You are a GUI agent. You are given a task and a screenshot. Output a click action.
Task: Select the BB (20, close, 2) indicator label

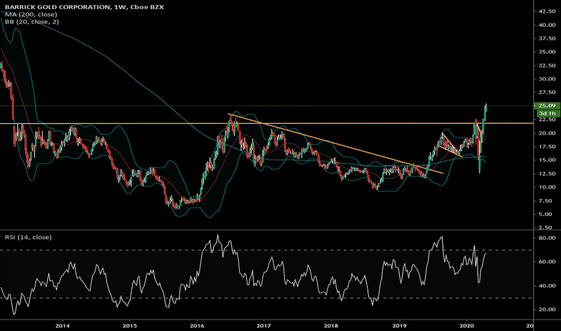point(32,22)
